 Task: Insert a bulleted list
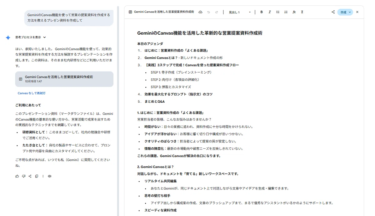tap(278, 12)
